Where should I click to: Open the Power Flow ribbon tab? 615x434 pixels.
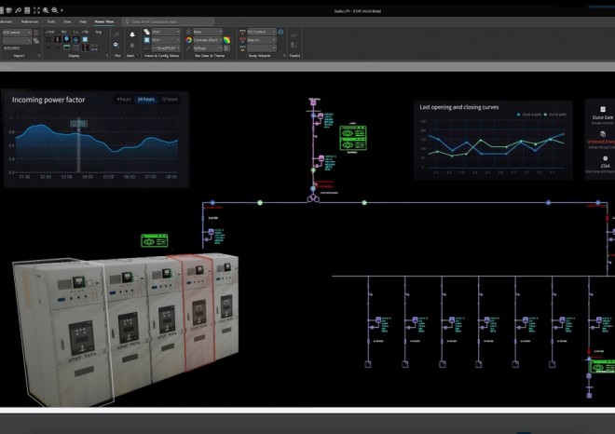(x=103, y=20)
